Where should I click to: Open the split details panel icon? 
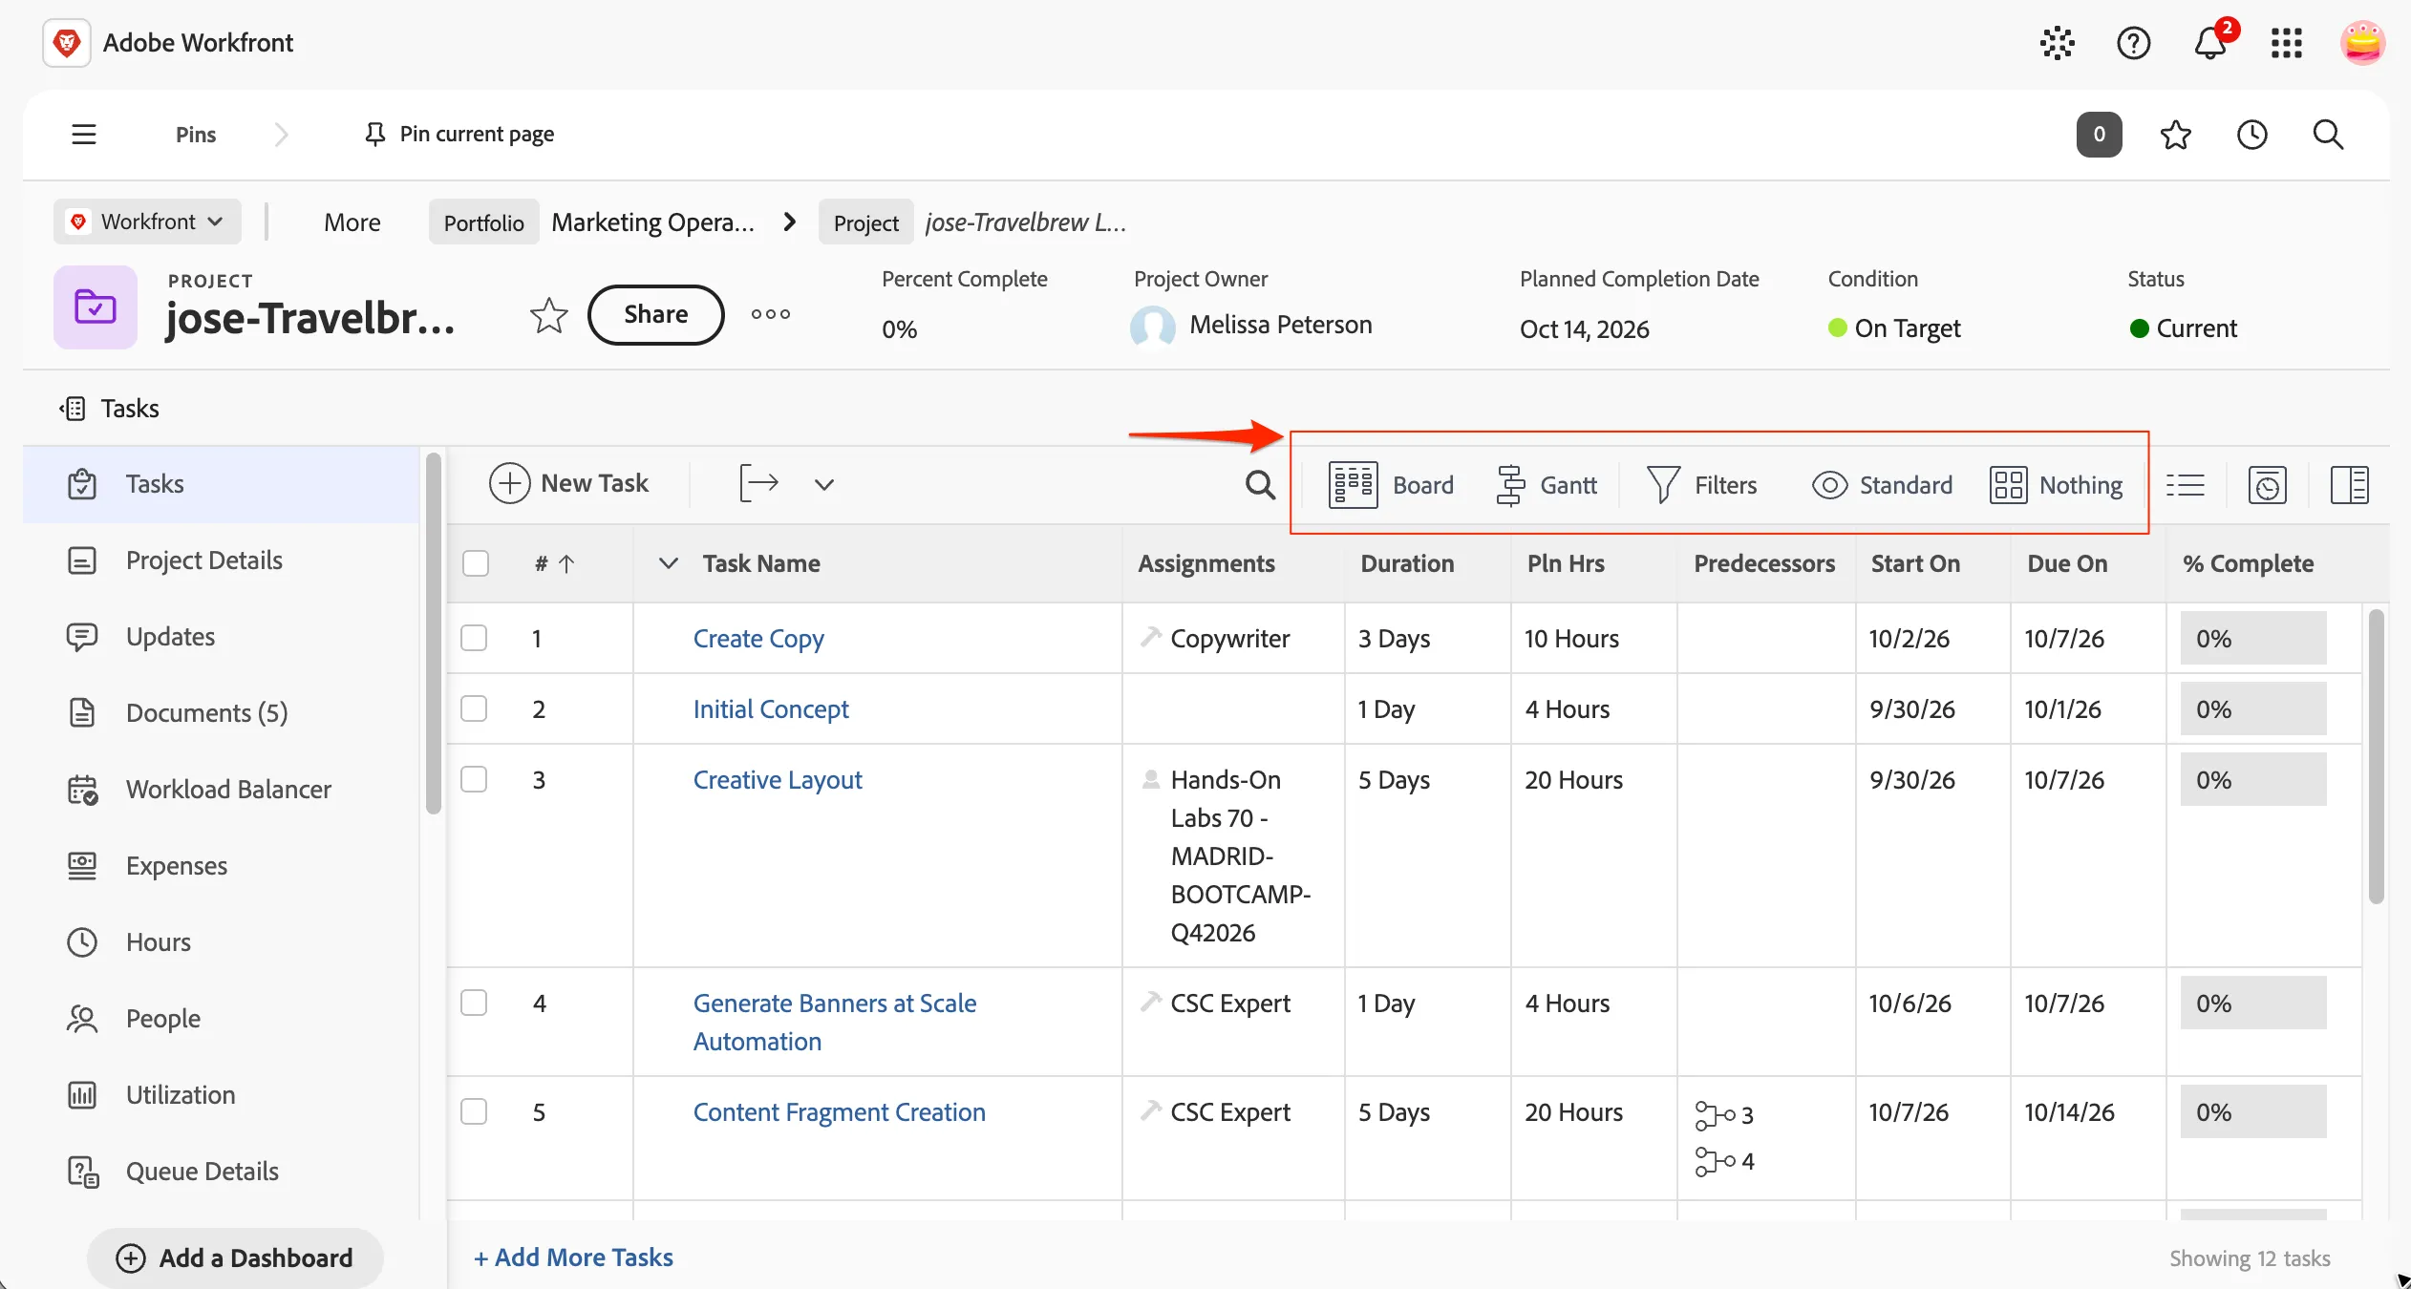click(x=2350, y=485)
